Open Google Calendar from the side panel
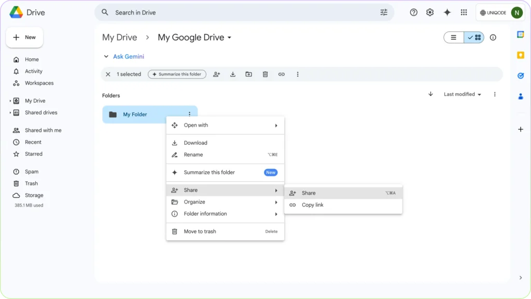Viewport: 531px width, 299px height. [521, 34]
